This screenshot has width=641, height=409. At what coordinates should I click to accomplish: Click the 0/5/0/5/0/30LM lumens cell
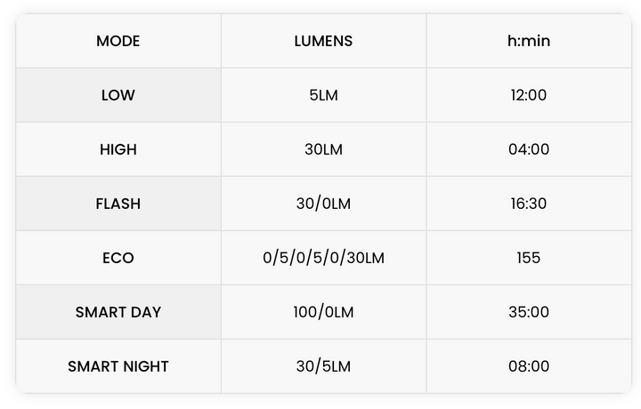[323, 258]
